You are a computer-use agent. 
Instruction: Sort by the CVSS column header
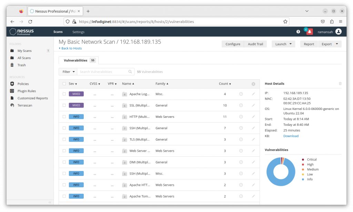(x=95, y=84)
